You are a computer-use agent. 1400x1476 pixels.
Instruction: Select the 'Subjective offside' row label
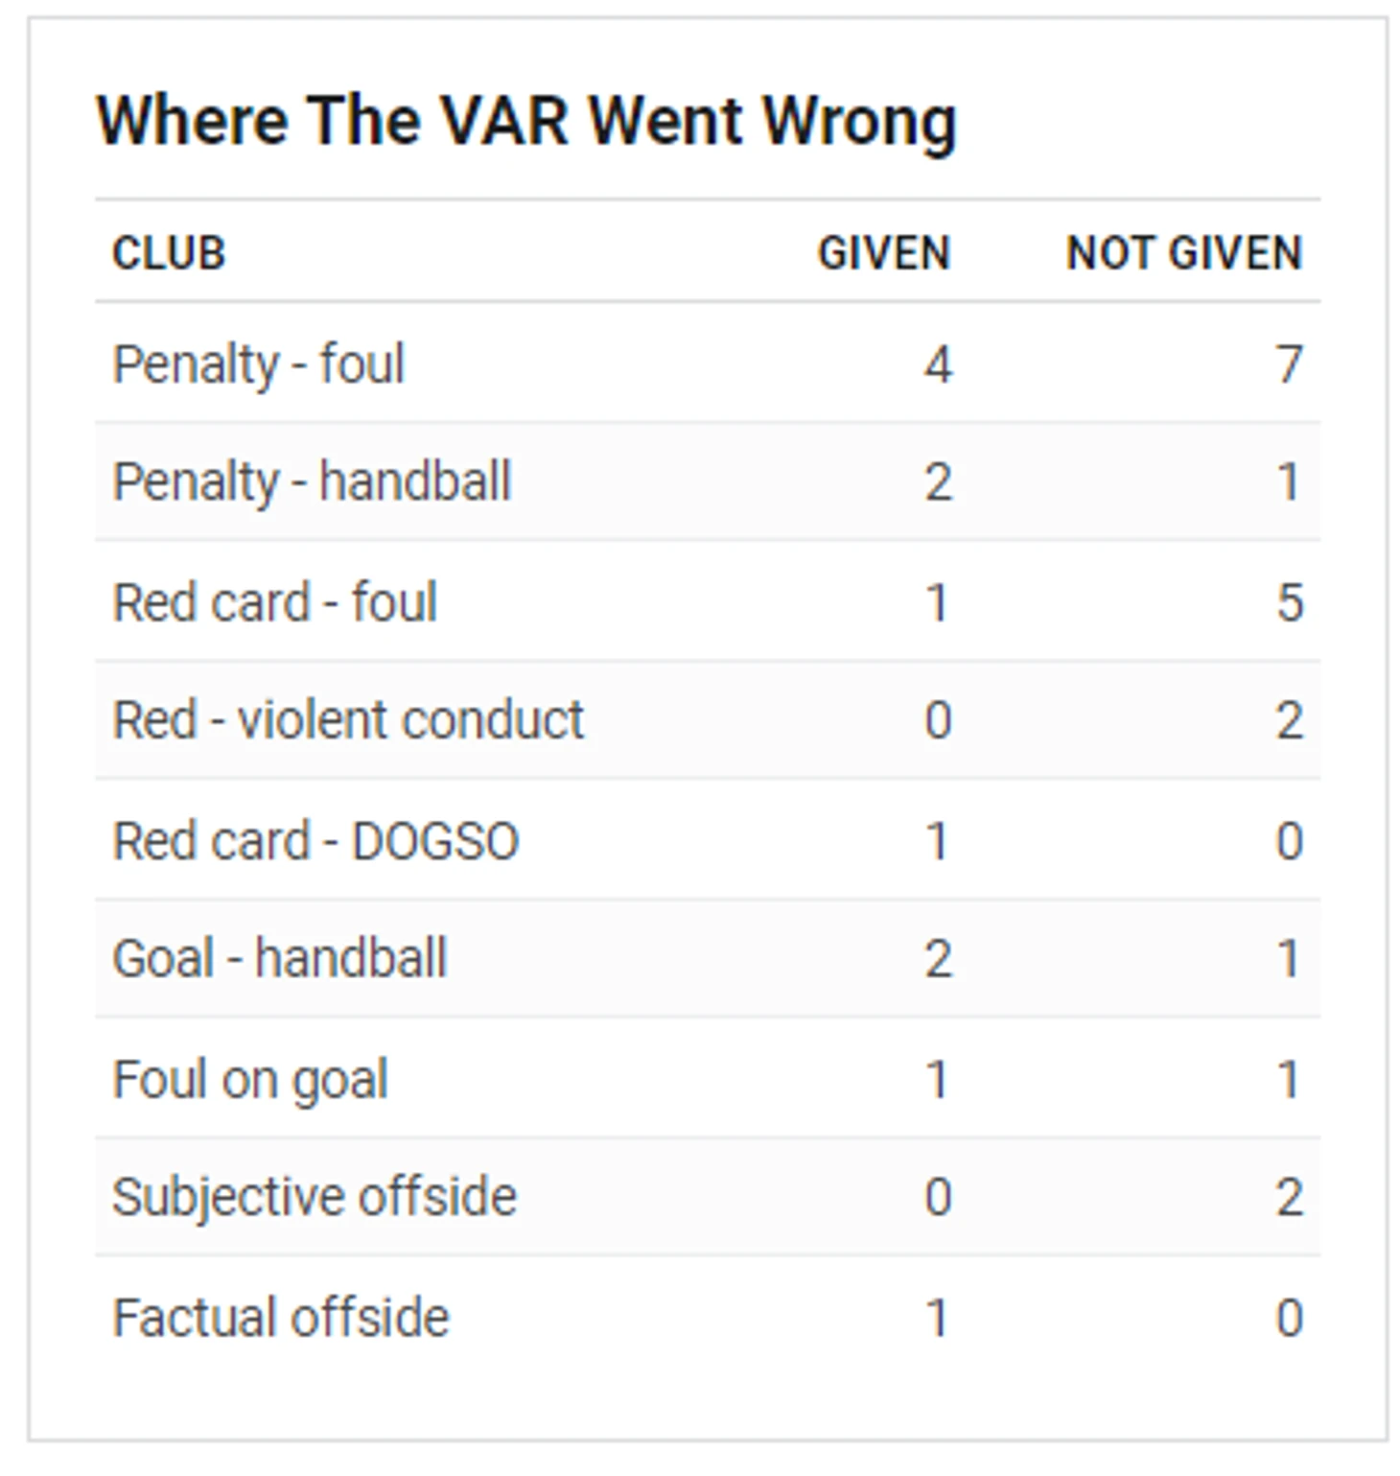[x=315, y=1197]
